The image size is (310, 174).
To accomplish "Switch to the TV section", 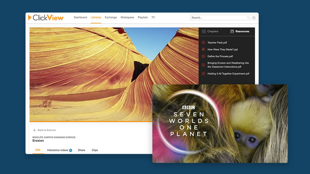I will tap(153, 17).
